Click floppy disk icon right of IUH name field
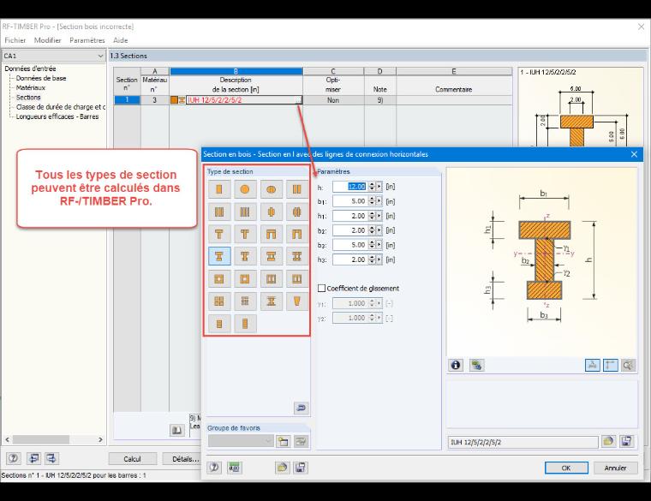This screenshot has height=501, width=651. point(626,441)
